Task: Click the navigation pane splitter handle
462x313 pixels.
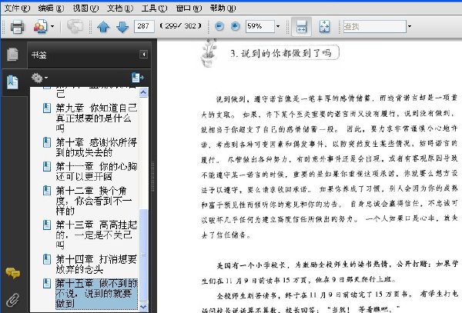Action: [x=152, y=177]
